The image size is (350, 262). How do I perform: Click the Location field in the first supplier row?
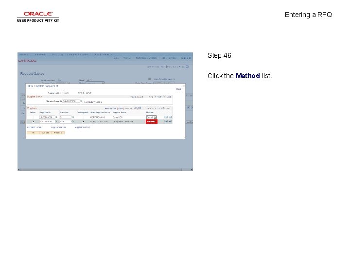click(66, 117)
